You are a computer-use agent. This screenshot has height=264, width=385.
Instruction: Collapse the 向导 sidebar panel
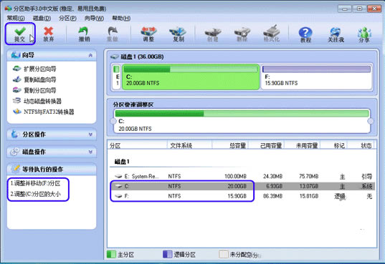tap(90, 55)
